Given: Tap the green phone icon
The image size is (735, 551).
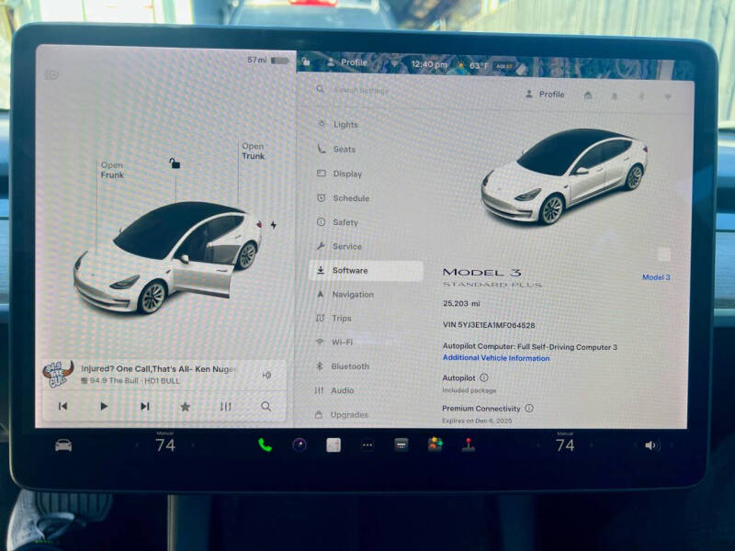Looking at the screenshot, I should [x=265, y=445].
